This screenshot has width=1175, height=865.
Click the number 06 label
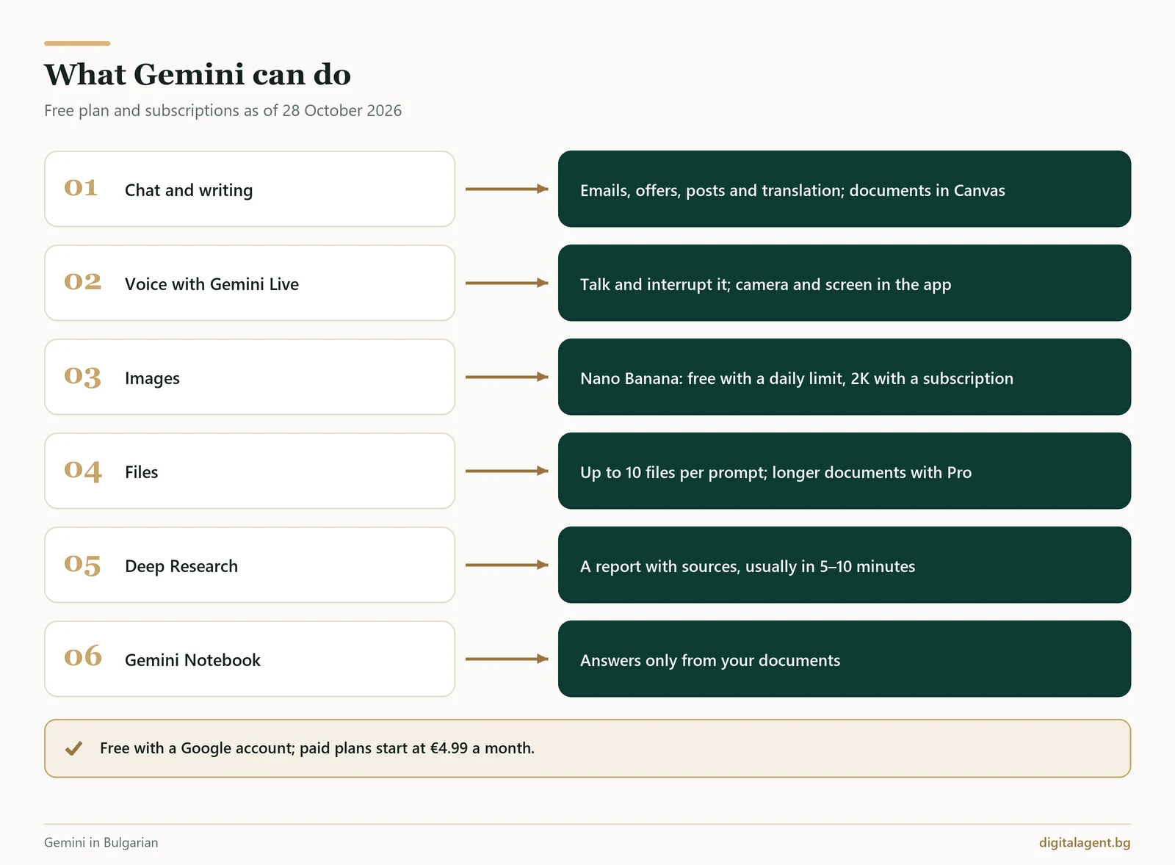coord(83,656)
